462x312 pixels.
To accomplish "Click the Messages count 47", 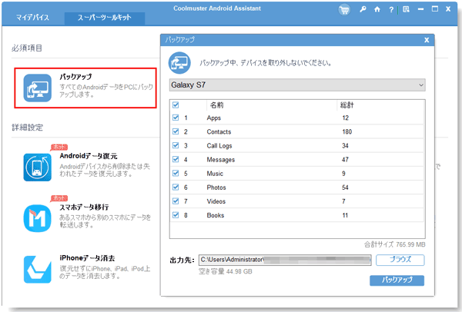I will [x=345, y=160].
